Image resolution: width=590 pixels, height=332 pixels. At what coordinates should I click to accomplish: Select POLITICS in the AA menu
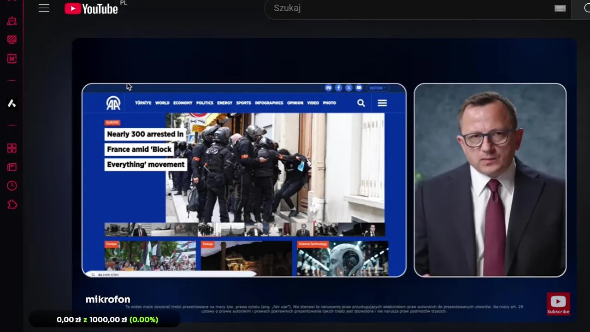tap(205, 103)
